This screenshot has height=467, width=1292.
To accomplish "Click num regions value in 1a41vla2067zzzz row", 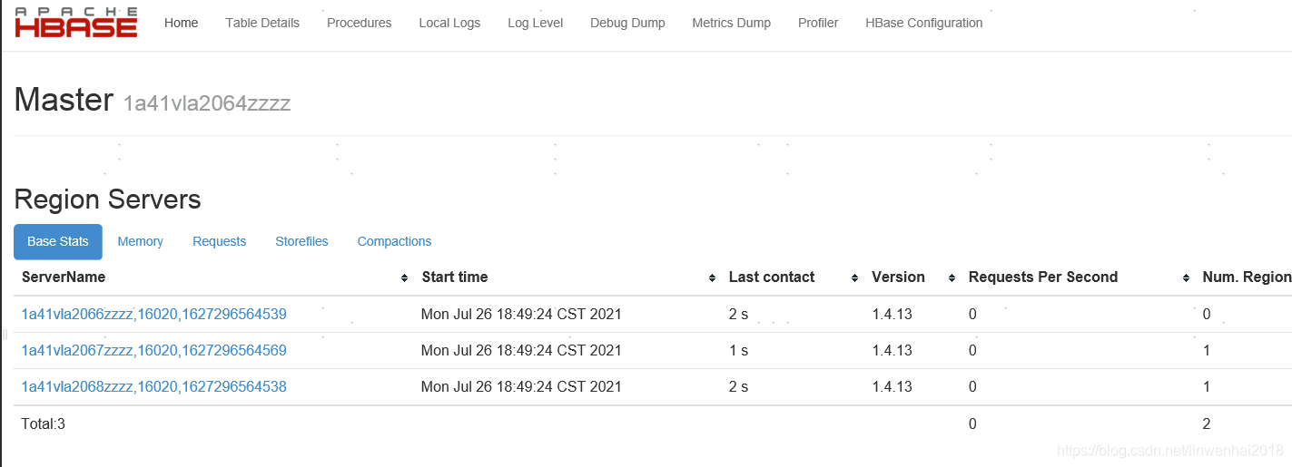I will coord(1207,350).
